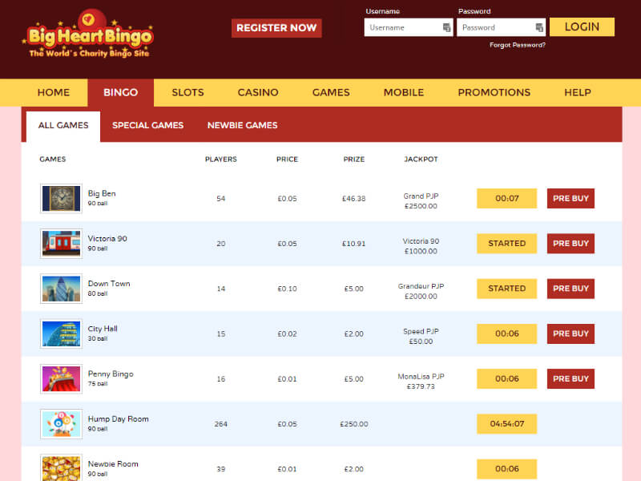Click the £250.00 prize for Hump Day Room
641x481 pixels.
click(354, 424)
